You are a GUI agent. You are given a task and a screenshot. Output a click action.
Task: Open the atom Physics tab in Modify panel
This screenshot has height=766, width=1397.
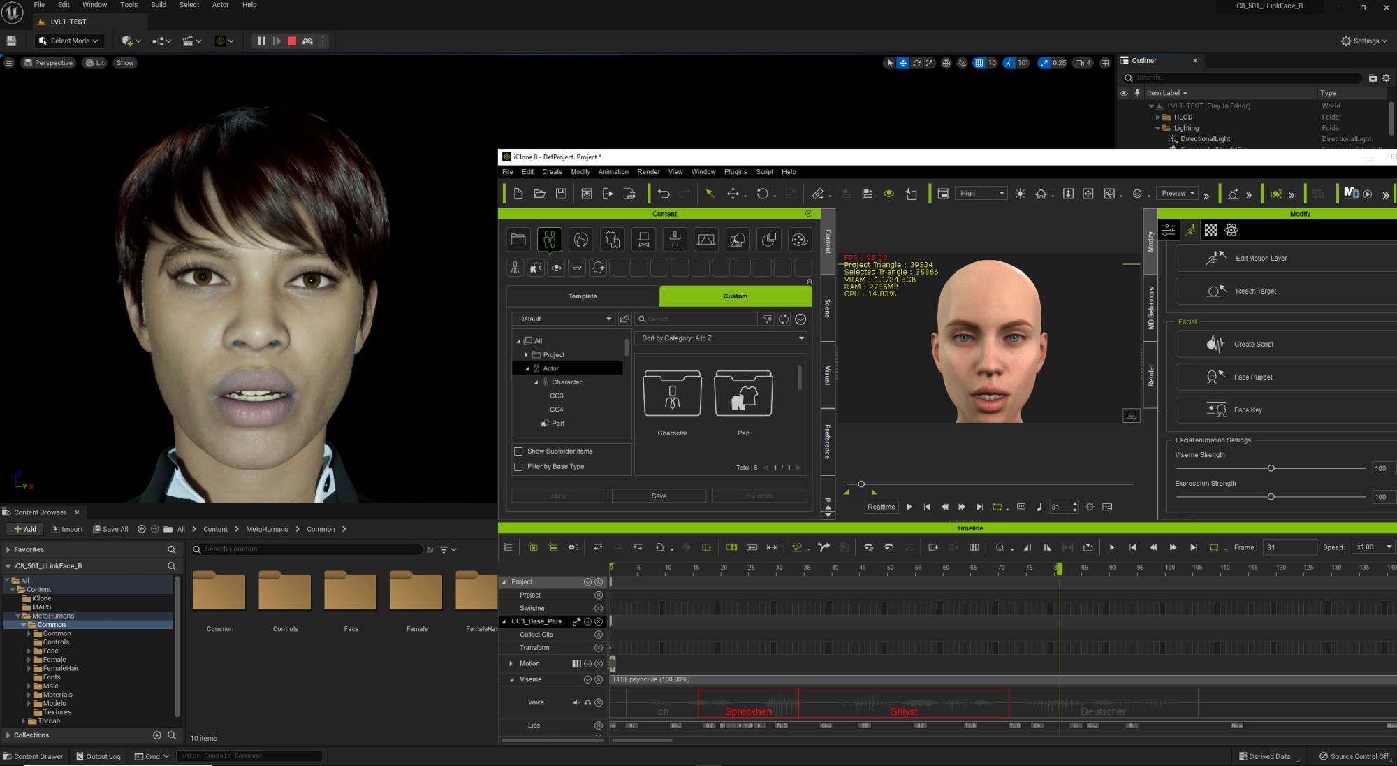tap(1231, 230)
